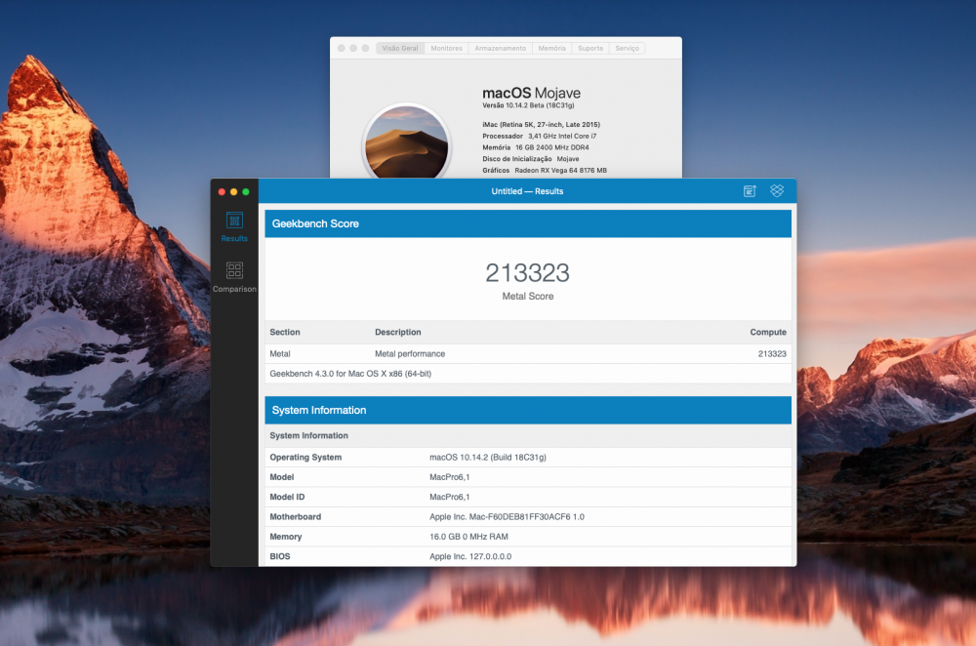
Task: Open the Armazenamento tab
Action: click(x=500, y=48)
